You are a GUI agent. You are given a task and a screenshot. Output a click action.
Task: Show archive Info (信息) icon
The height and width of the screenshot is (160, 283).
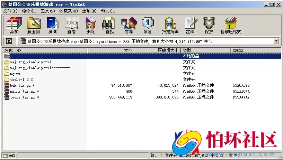(x=148, y=25)
